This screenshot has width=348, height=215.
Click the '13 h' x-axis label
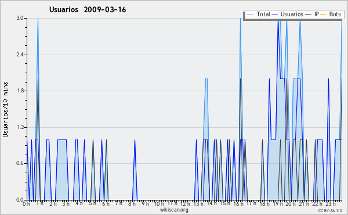[198, 204]
